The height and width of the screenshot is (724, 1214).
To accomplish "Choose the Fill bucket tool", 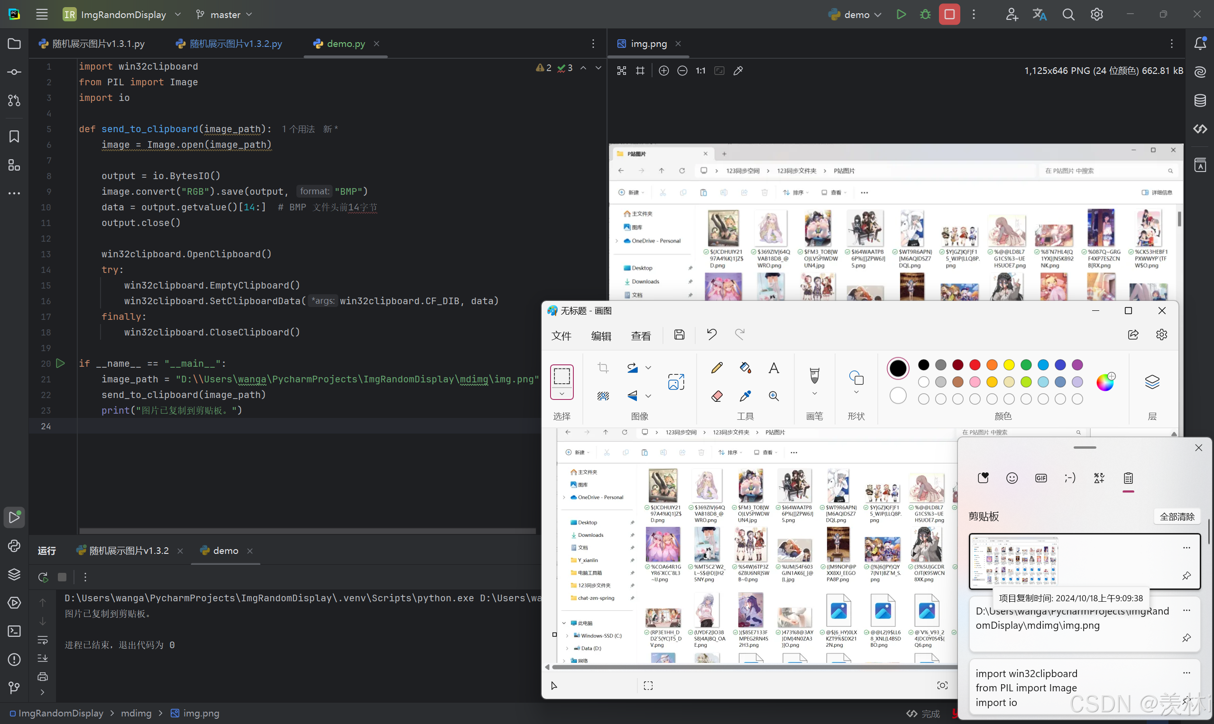I will pos(745,368).
